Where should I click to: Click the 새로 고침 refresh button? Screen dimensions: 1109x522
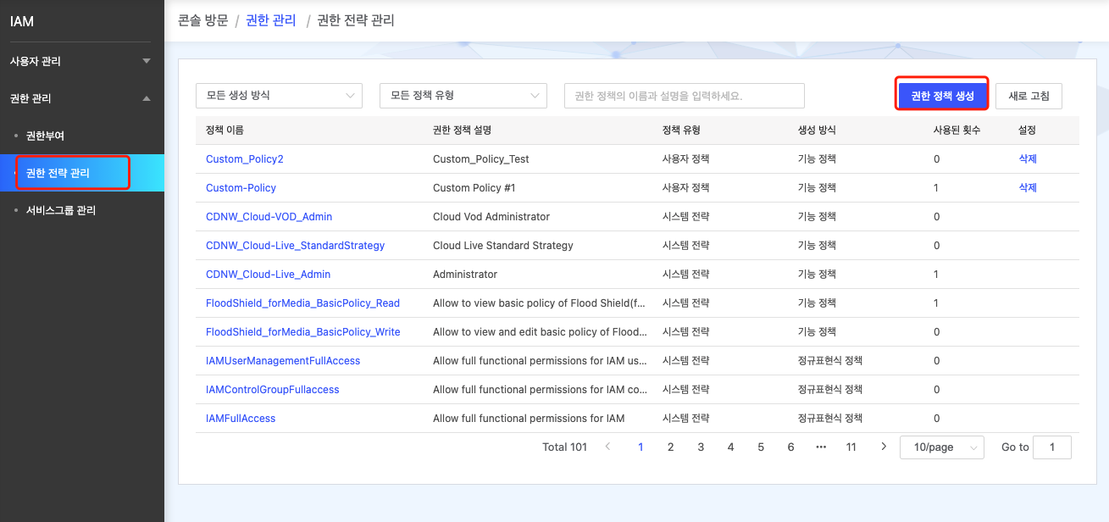coord(1029,96)
